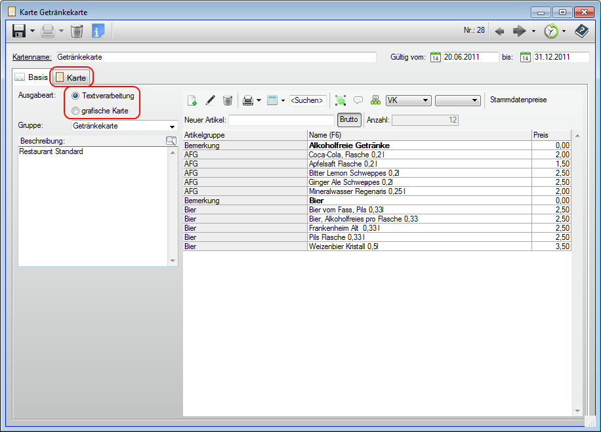Image resolution: width=601 pixels, height=432 pixels.
Task: Open the VK price dropdown
Action: click(x=408, y=100)
